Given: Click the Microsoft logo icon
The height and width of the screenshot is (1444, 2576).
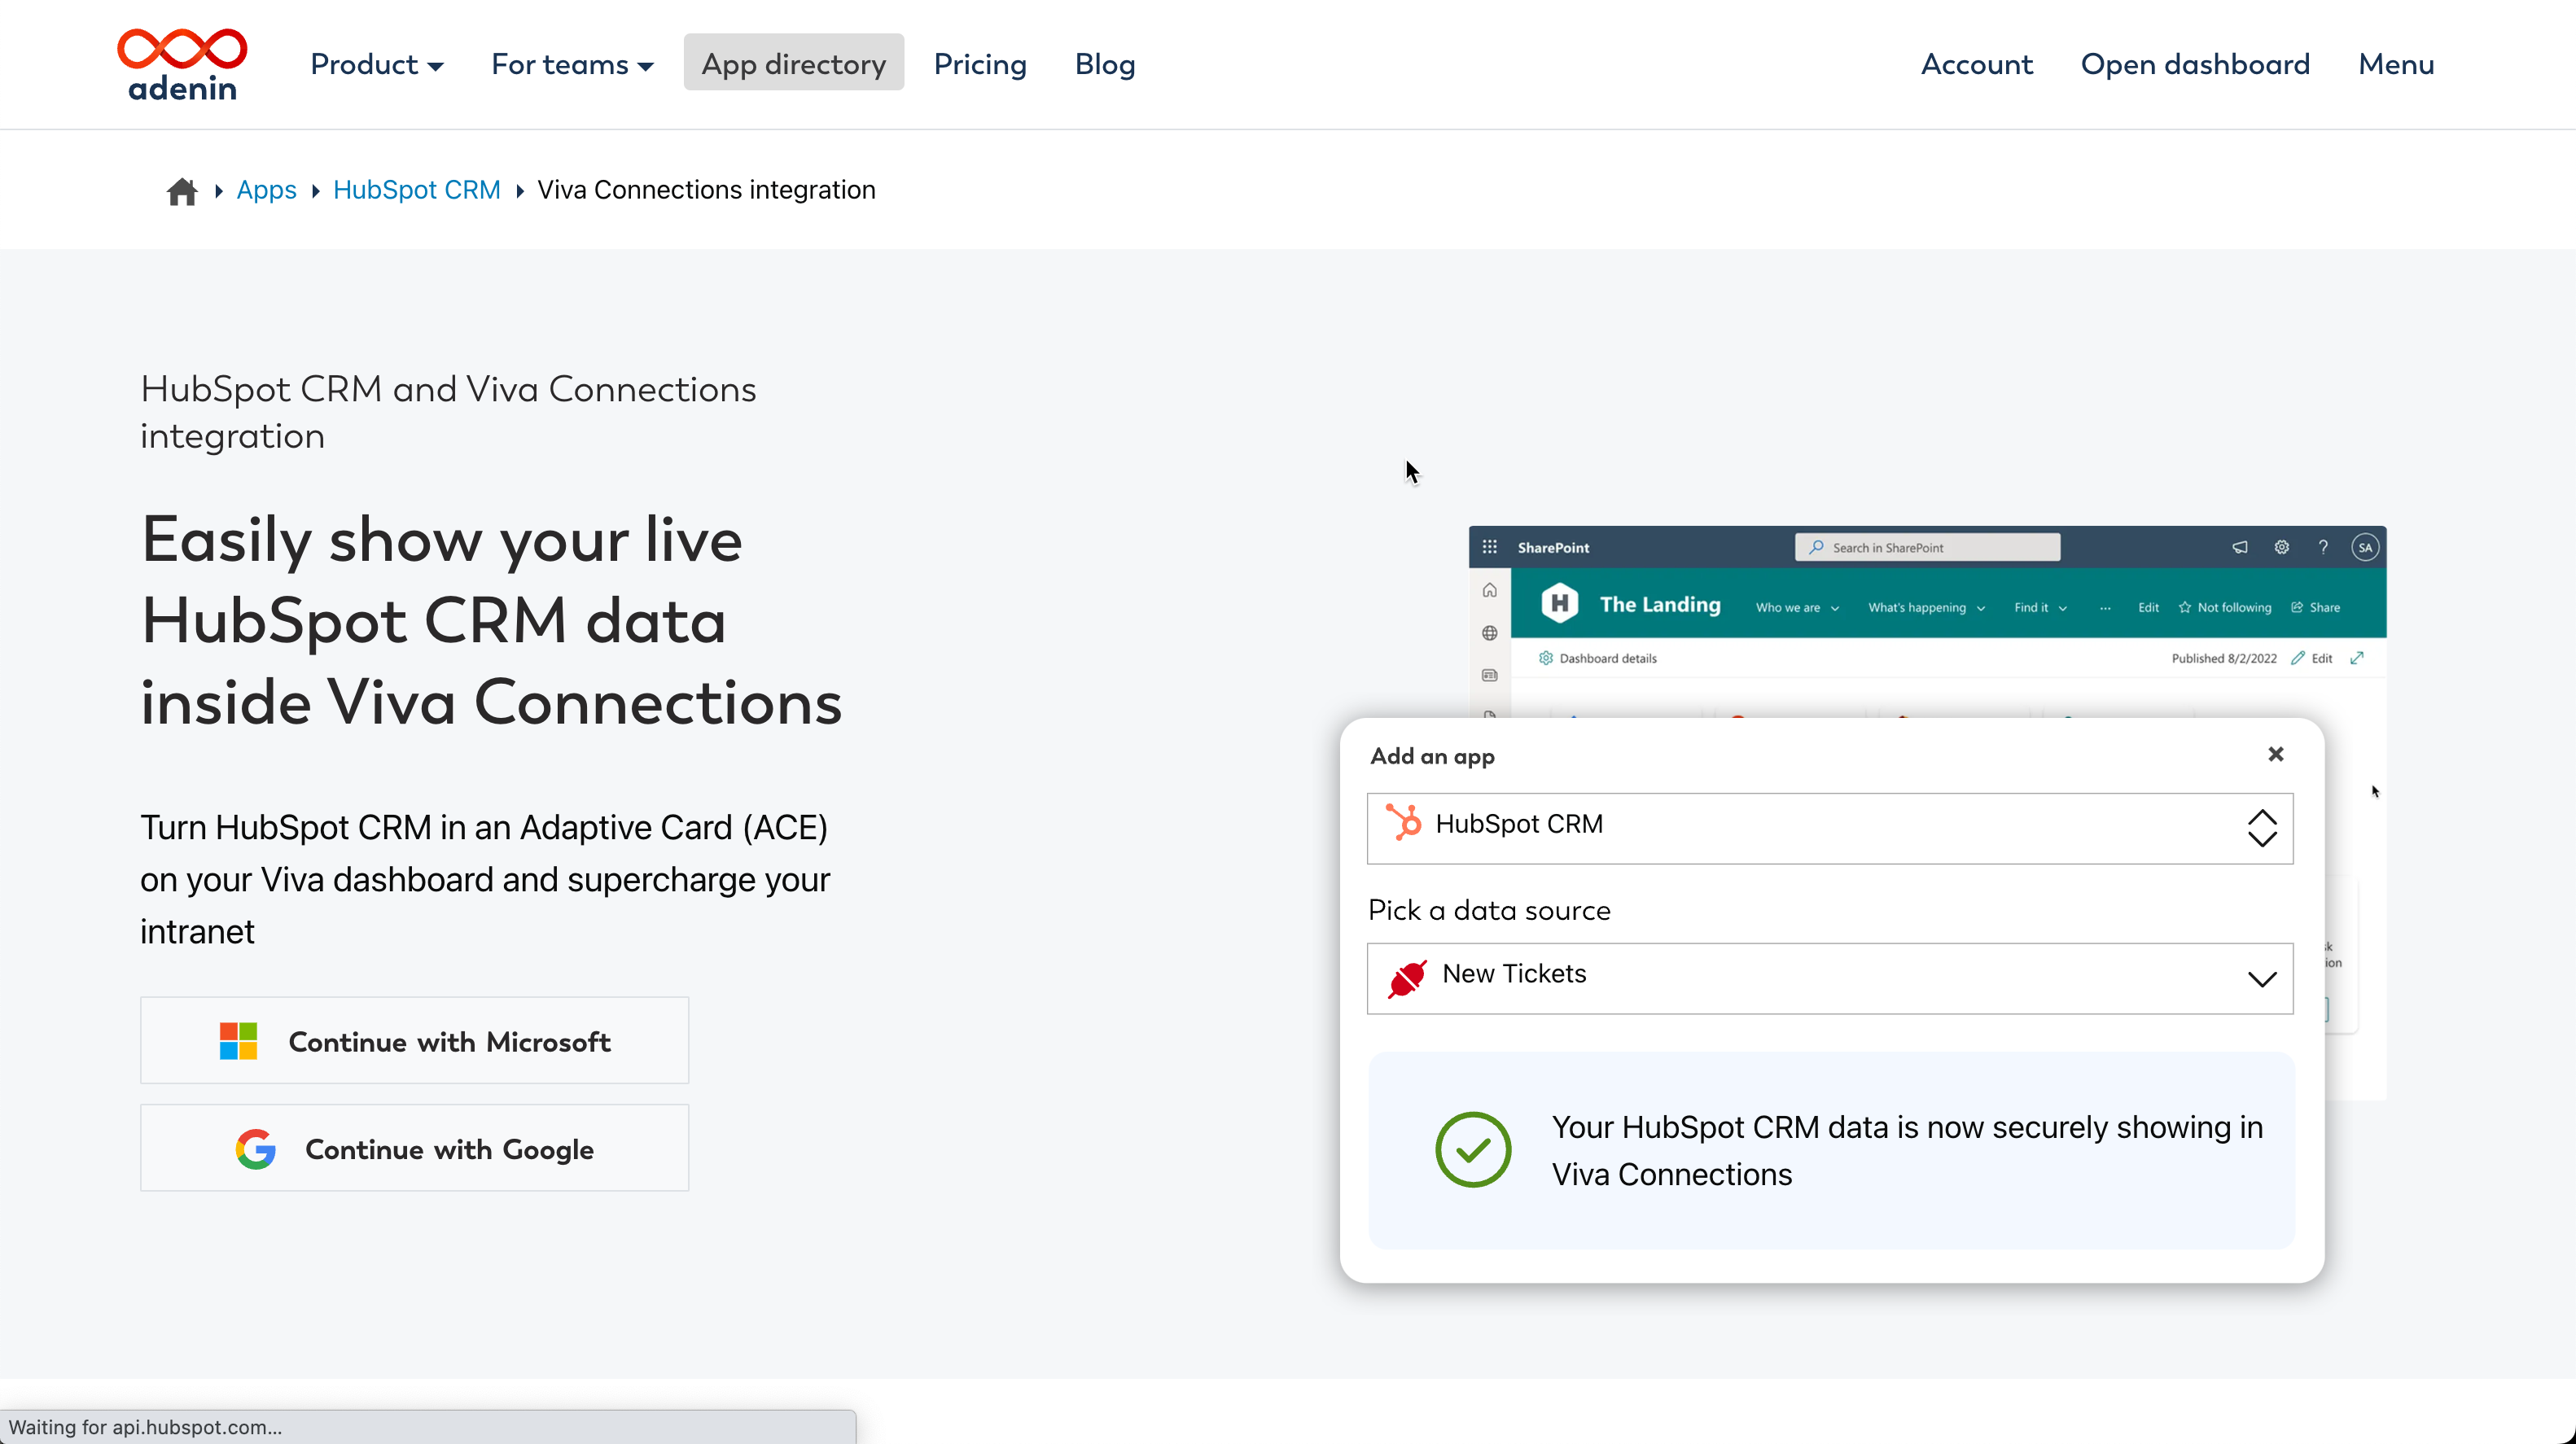Looking at the screenshot, I should point(238,1041).
